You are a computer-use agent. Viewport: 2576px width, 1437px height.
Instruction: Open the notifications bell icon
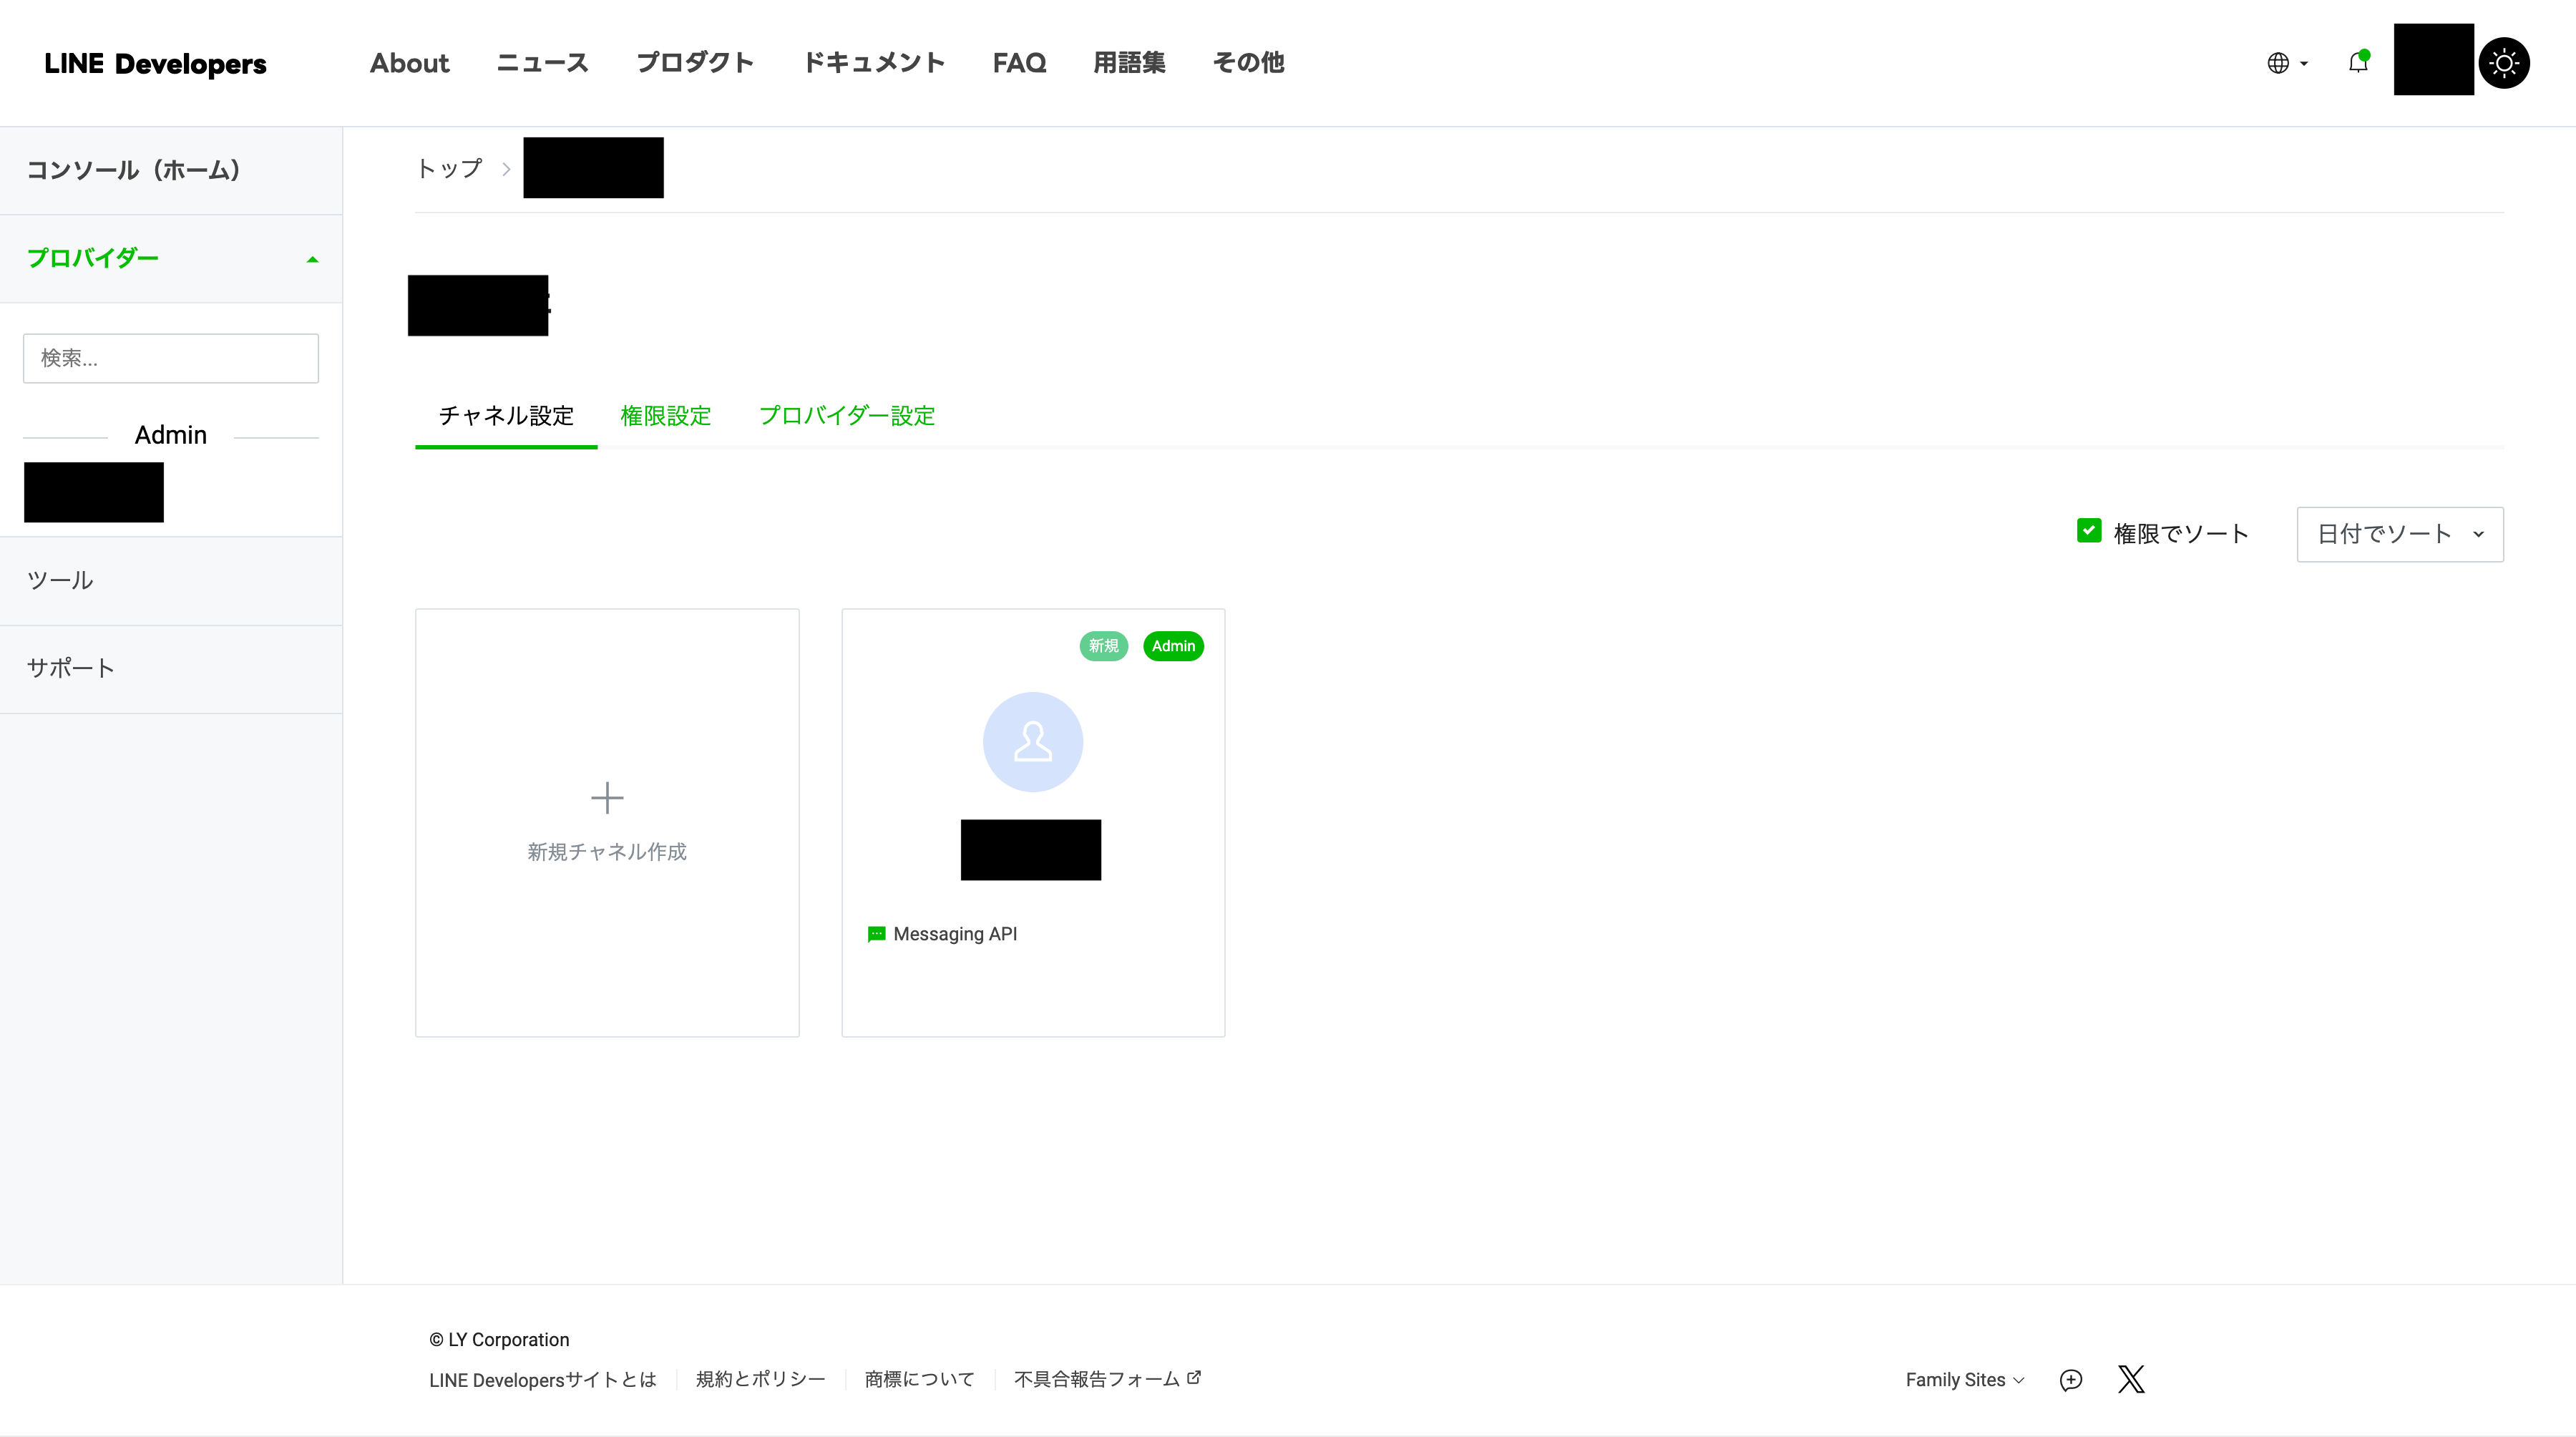pos(2358,62)
